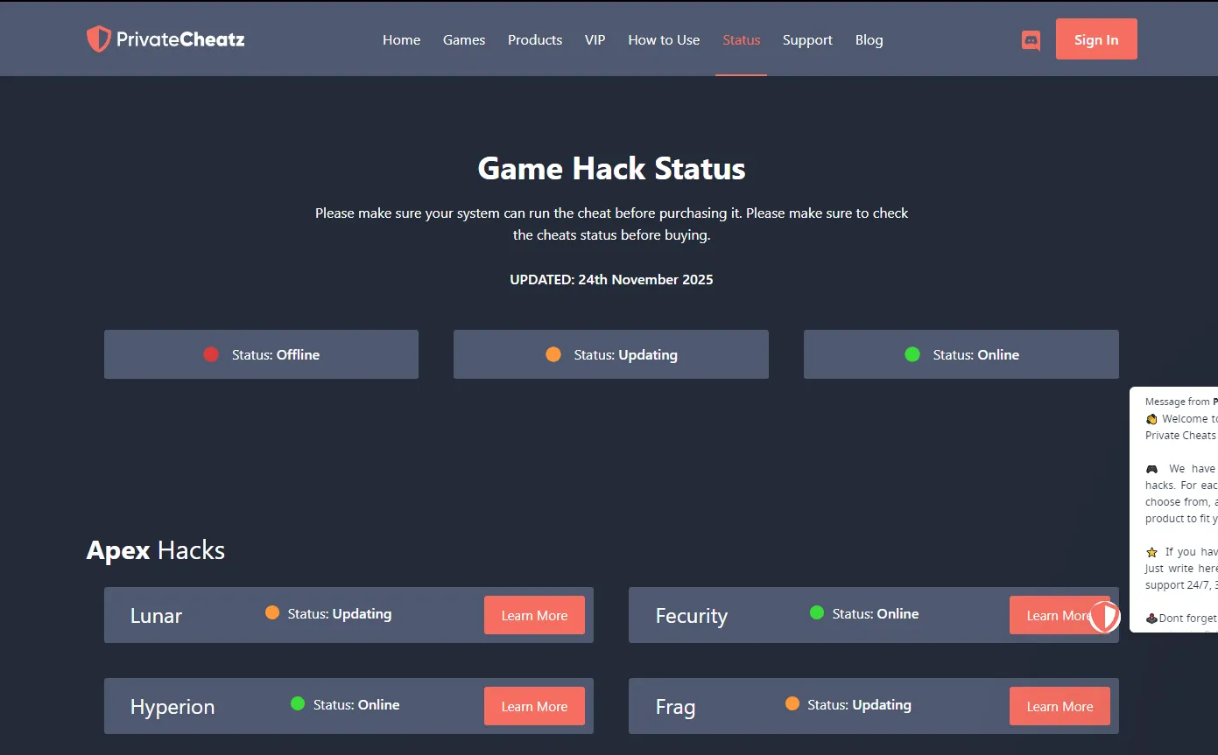Switch to the Home menu item
This screenshot has height=755, width=1218.
[x=401, y=39]
